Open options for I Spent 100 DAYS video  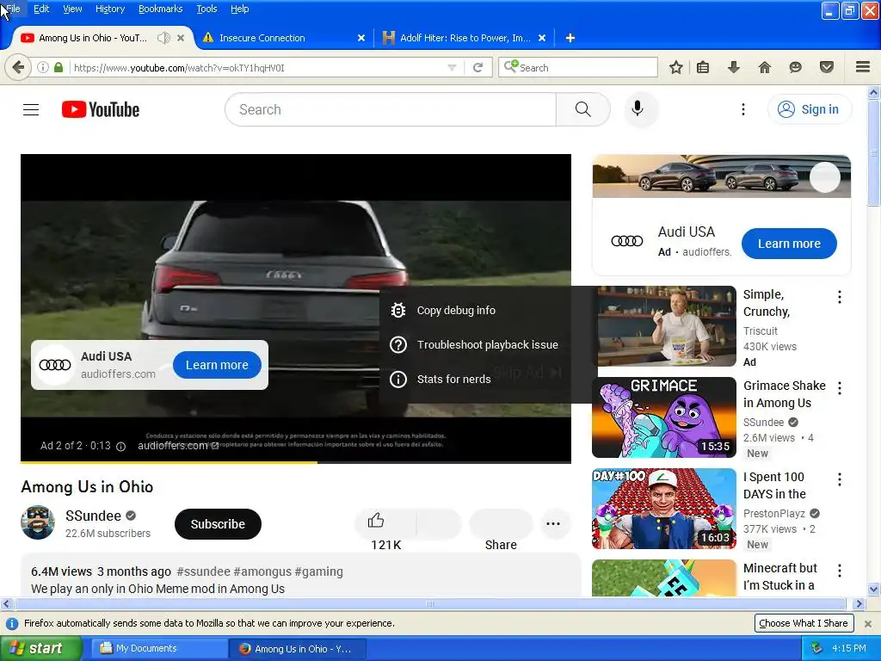(x=840, y=479)
